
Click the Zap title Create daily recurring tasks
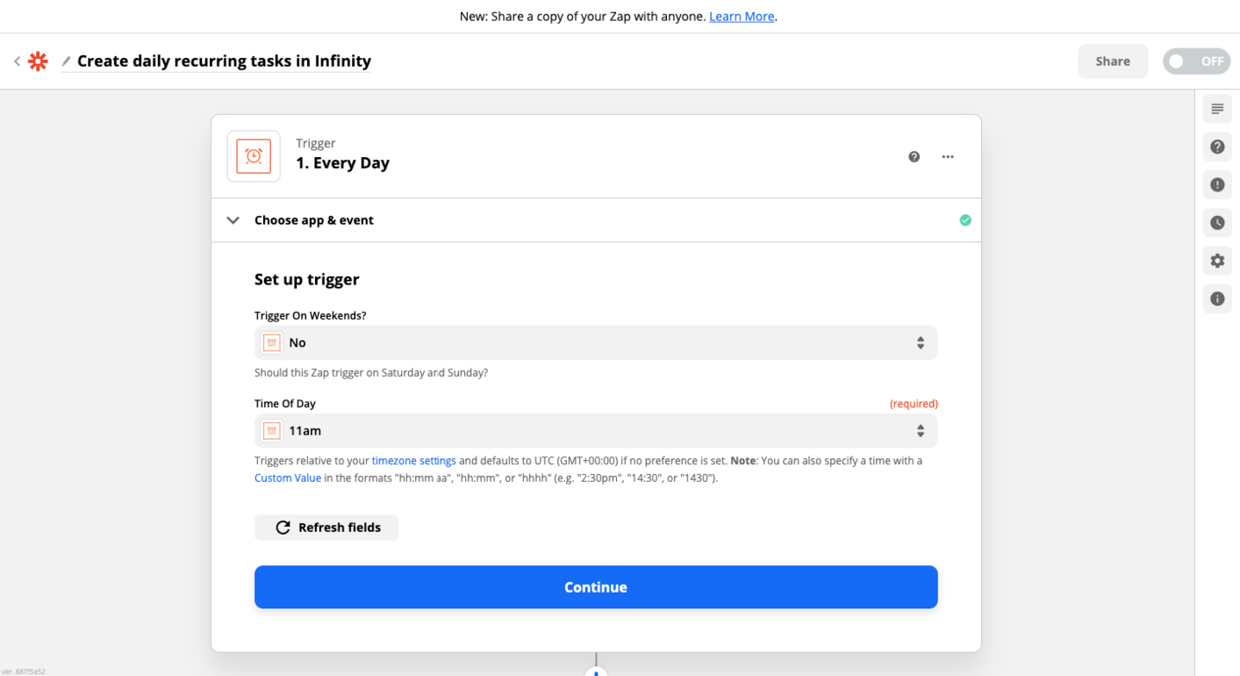pyautogui.click(x=224, y=61)
